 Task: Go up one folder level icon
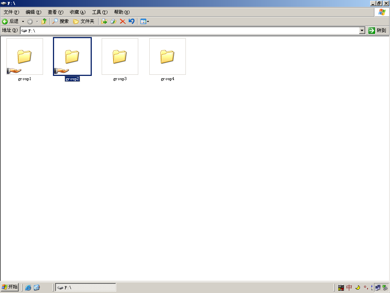click(x=44, y=21)
